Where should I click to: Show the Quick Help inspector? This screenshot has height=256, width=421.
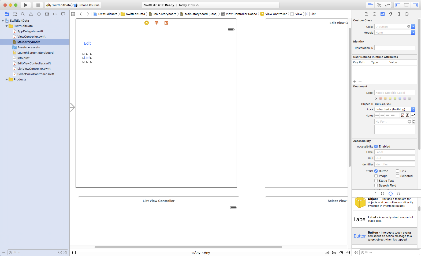click(374, 14)
